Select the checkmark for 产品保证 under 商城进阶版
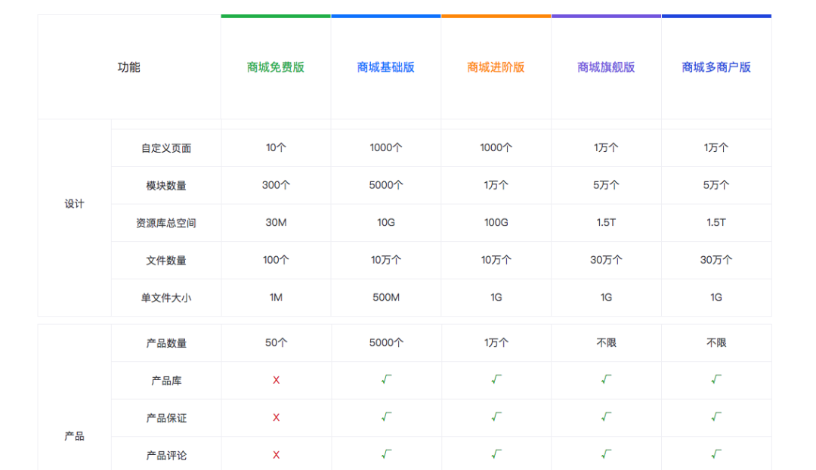The height and width of the screenshot is (470, 816). (x=496, y=417)
